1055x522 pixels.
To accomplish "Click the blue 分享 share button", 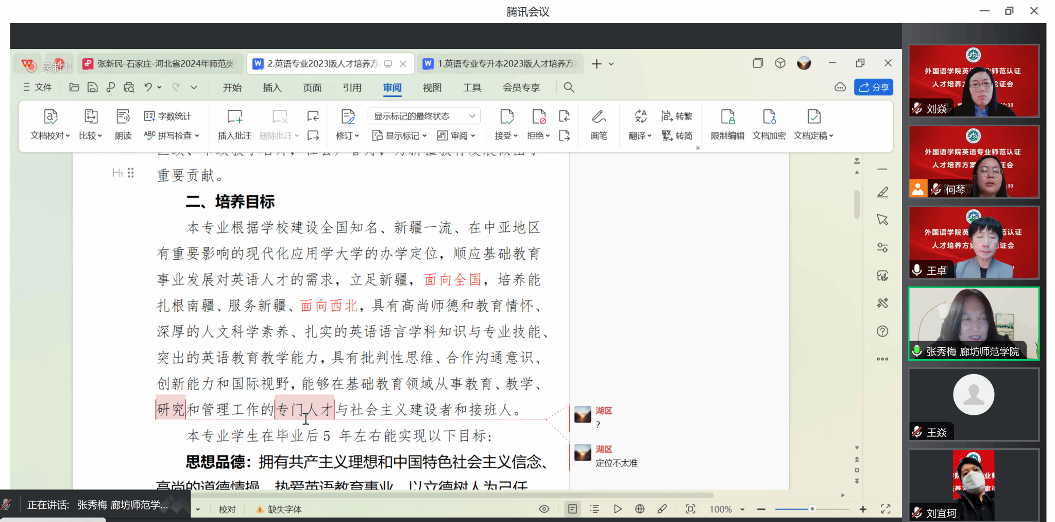I will [x=874, y=88].
